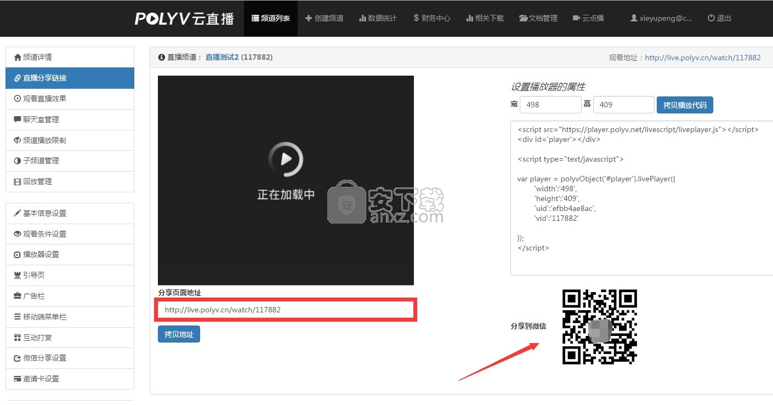Click the 直播测试2 channel name link
Viewport: 773px width, 405px height.
[222, 57]
